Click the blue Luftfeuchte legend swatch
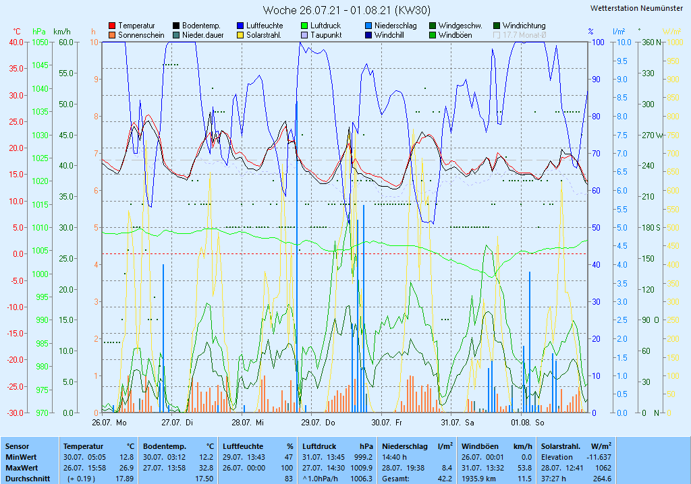The height and width of the screenshot is (484, 691). pyautogui.click(x=240, y=26)
